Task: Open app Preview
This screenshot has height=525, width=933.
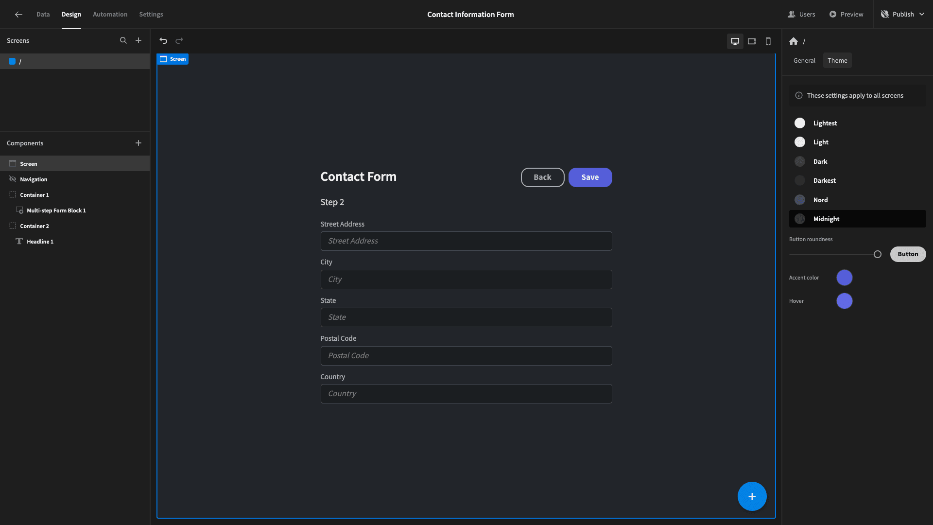Action: tap(846, 15)
